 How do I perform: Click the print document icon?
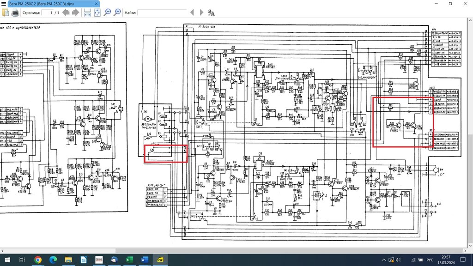(x=15, y=12)
